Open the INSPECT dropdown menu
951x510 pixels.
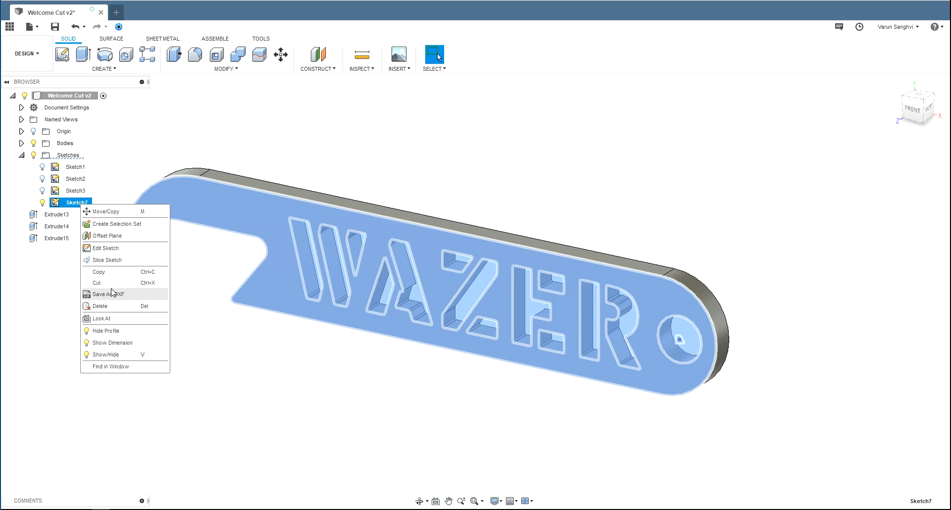click(362, 69)
